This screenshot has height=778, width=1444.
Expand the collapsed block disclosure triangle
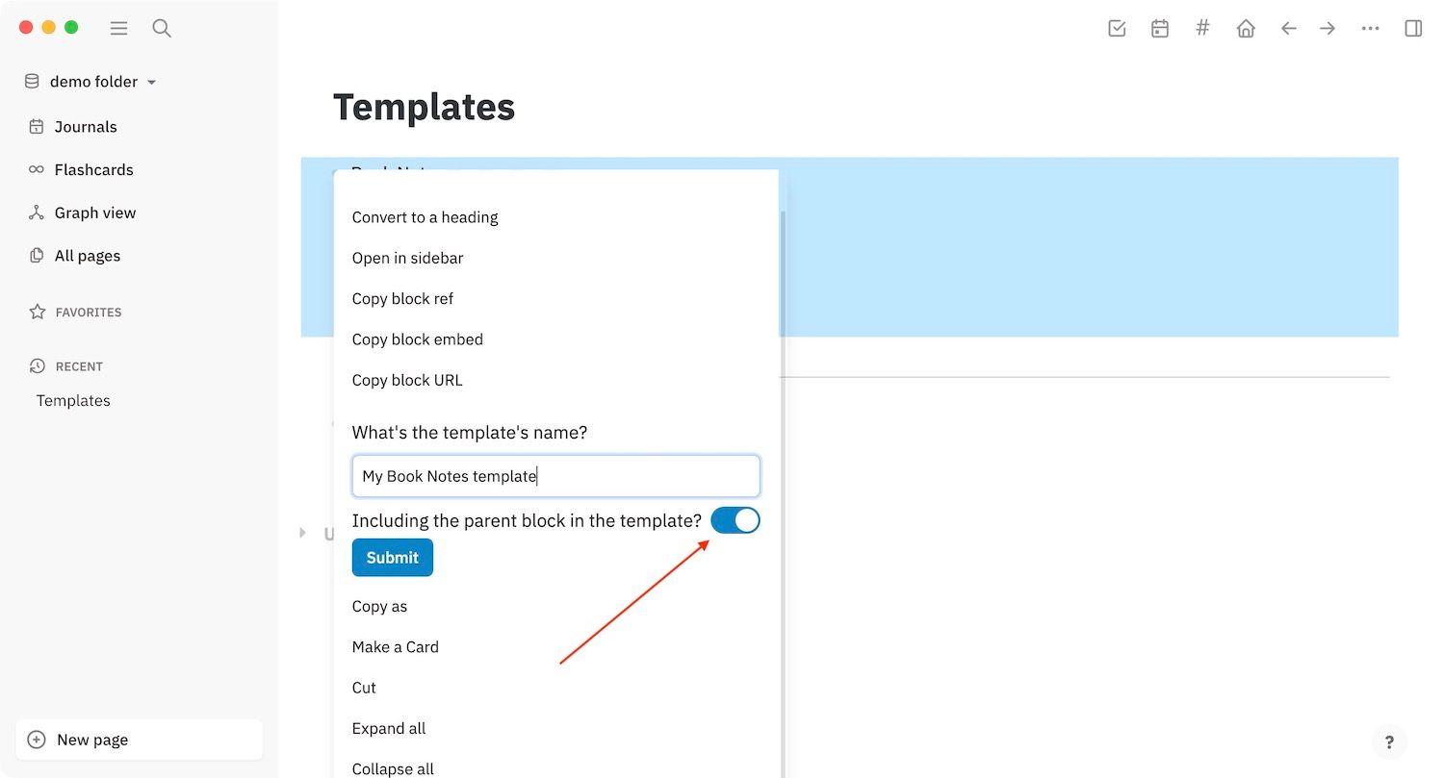pos(301,533)
